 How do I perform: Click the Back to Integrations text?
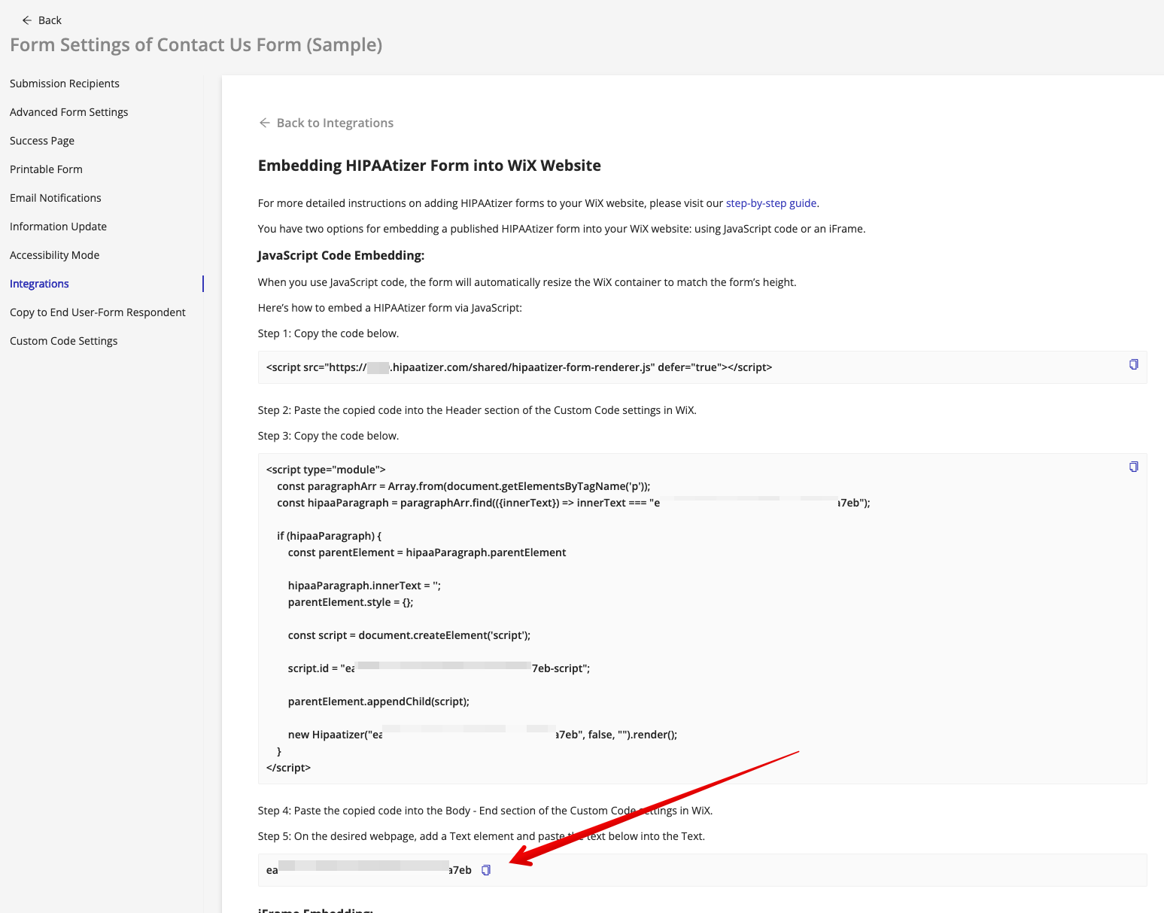pos(335,123)
